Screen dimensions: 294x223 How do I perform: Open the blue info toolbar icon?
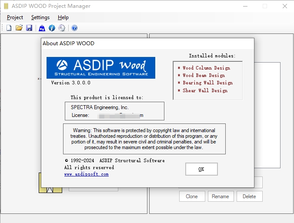tap(52, 28)
